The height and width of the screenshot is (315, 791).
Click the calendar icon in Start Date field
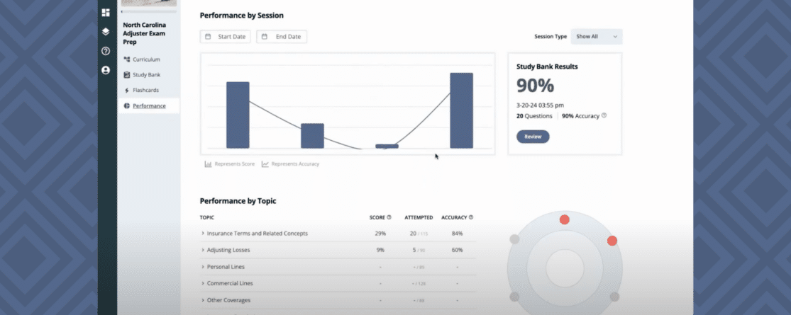208,37
